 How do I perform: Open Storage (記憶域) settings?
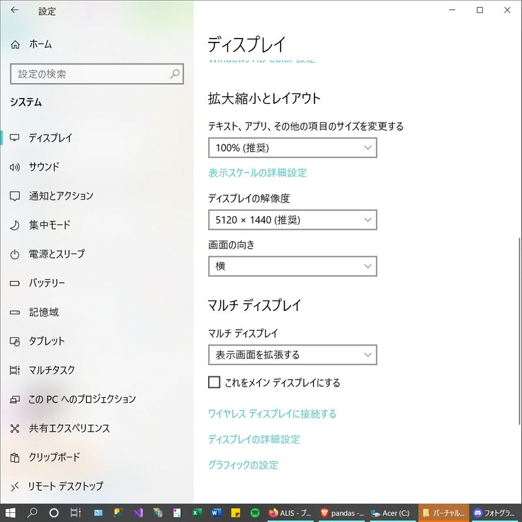43,312
